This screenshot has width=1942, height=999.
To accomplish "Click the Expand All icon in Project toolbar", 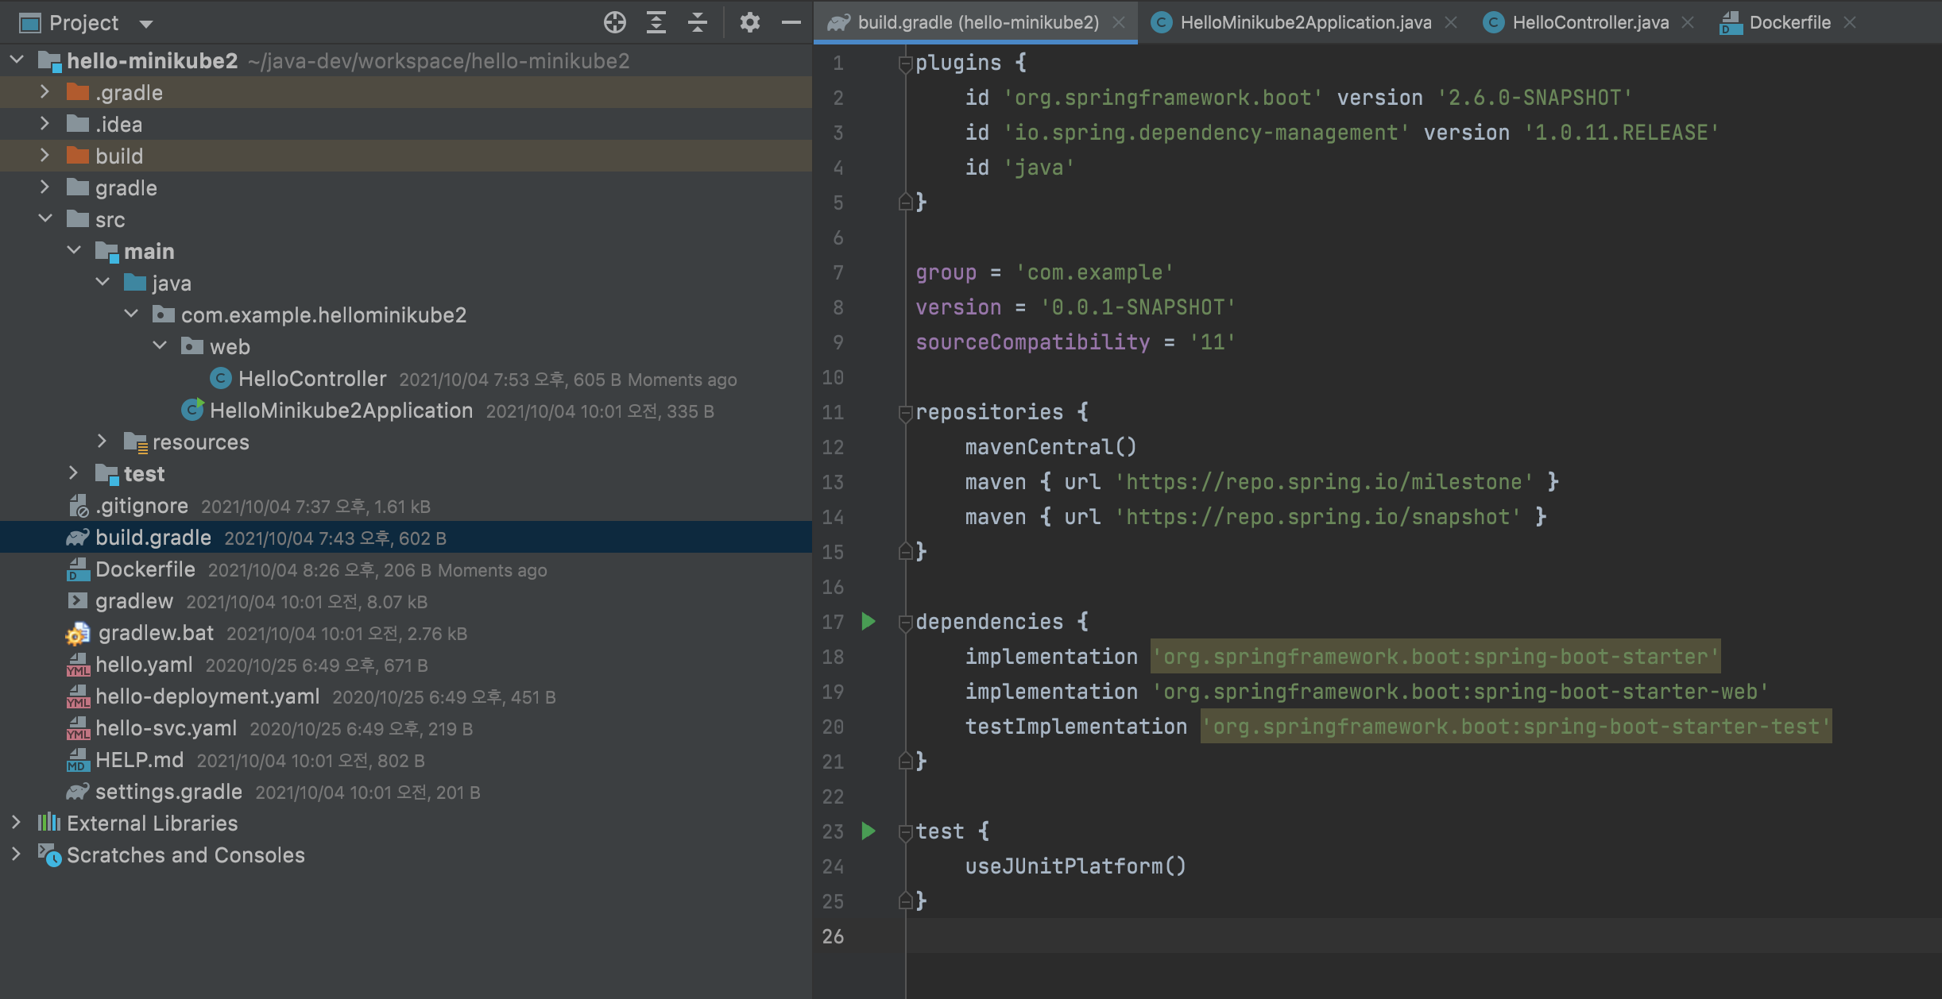I will [x=656, y=22].
